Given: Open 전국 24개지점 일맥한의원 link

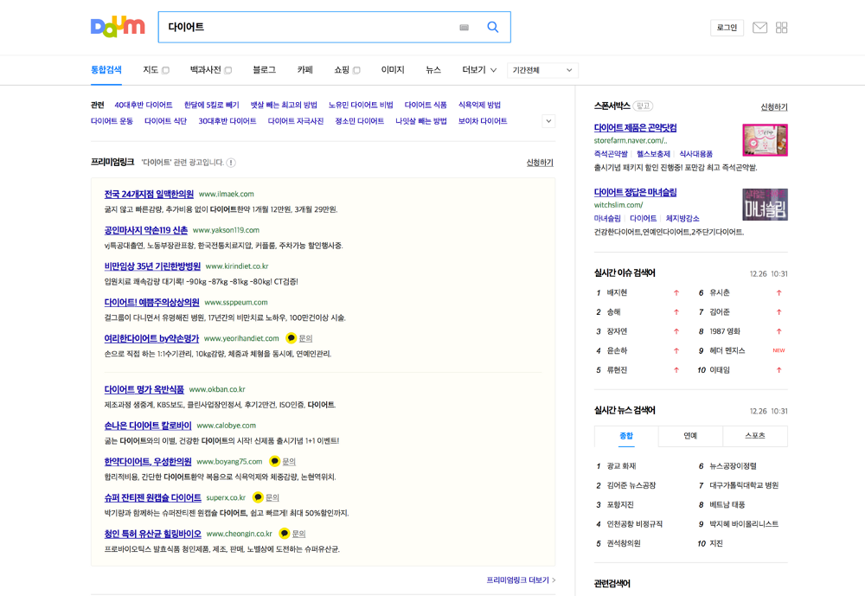Looking at the screenshot, I should click(x=149, y=195).
